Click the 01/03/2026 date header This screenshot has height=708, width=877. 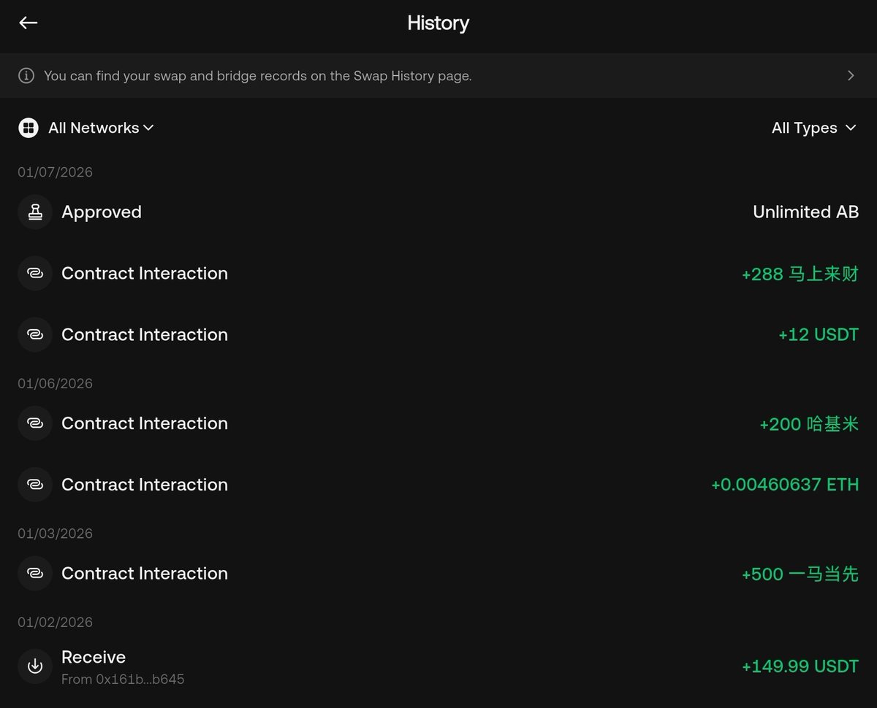pos(56,534)
